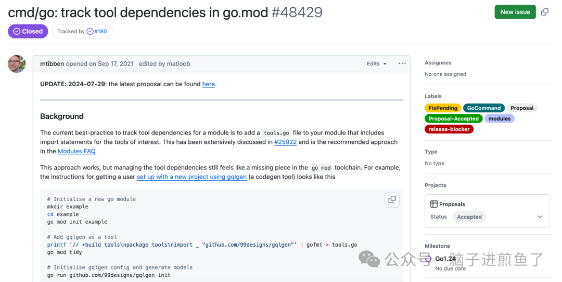Open referenced issue #25922
Viewport: 562px width, 282px height.
pos(285,142)
